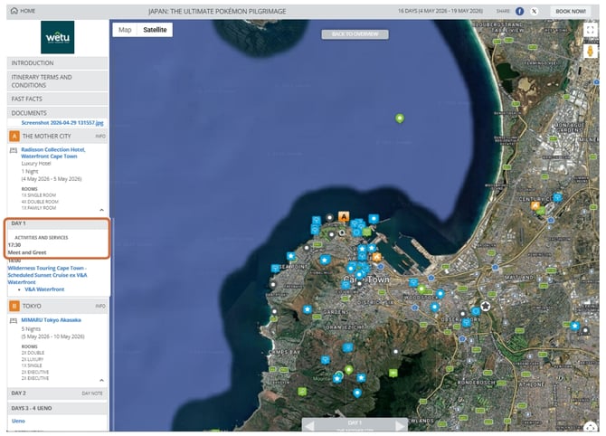Click the 16 DAYS date range text
Viewport: 606px width, 436px height.
(x=440, y=11)
